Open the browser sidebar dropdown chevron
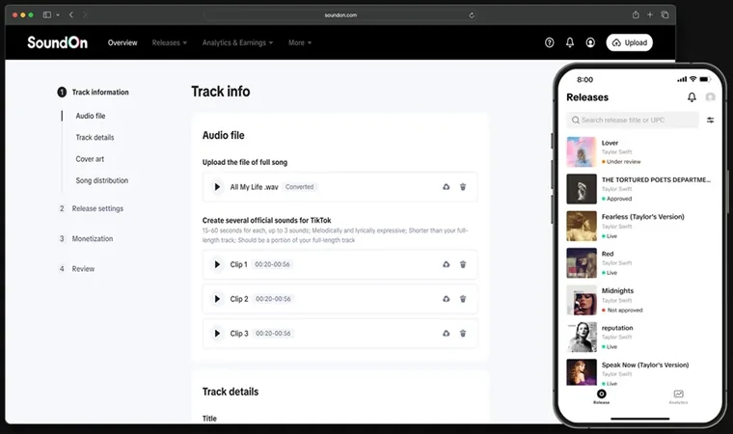The height and width of the screenshot is (434, 733). point(58,15)
